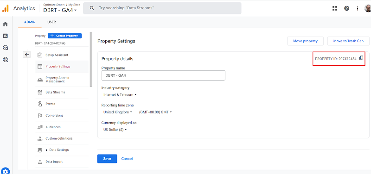Open the Advertising icon in left rail
The width and height of the screenshot is (371, 174).
pos(5,60)
